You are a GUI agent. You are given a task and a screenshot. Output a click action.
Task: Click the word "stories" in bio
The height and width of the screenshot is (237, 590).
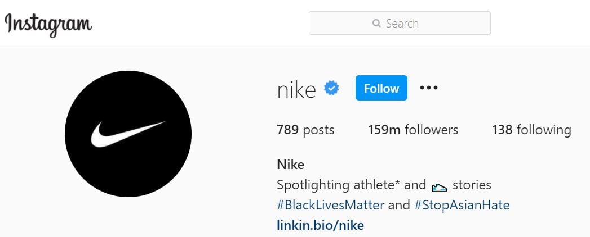pos(472,185)
